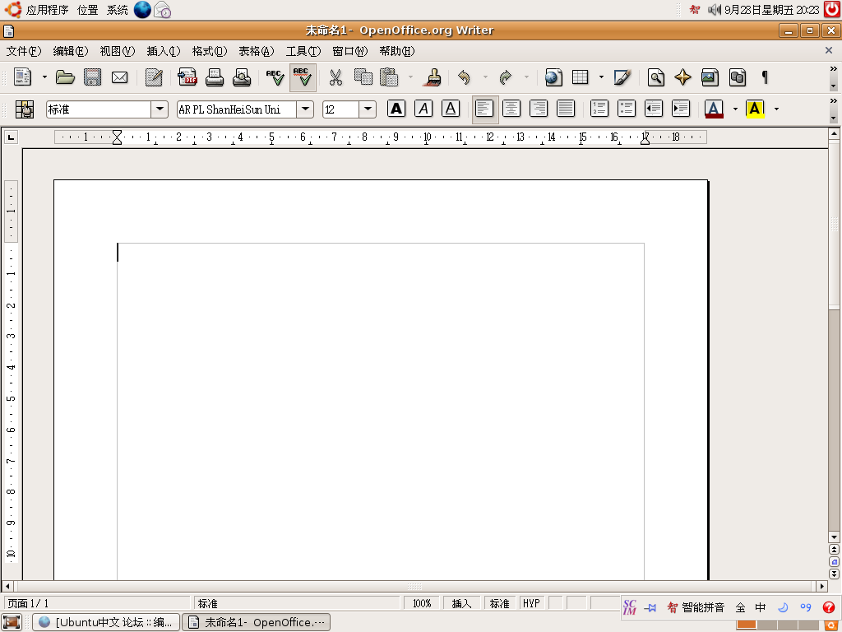
Task: Open the 工具(T) menu
Action: point(303,51)
